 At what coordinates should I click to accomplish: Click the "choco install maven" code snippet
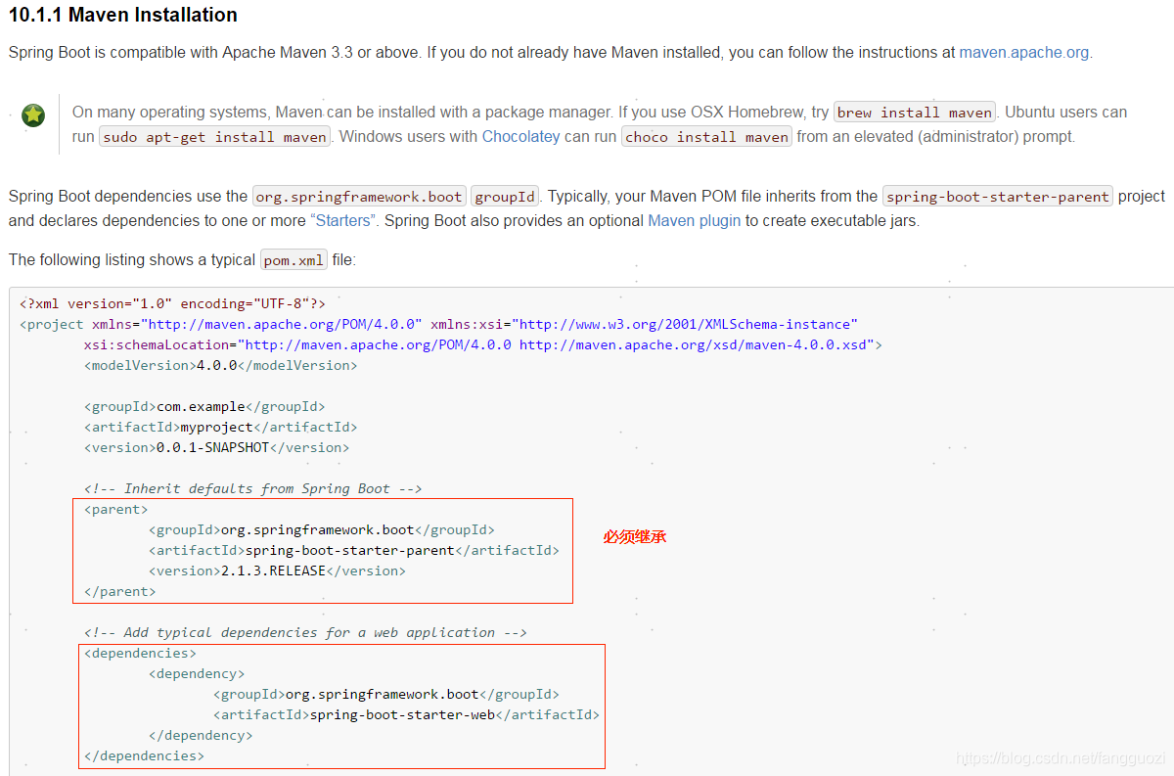706,137
